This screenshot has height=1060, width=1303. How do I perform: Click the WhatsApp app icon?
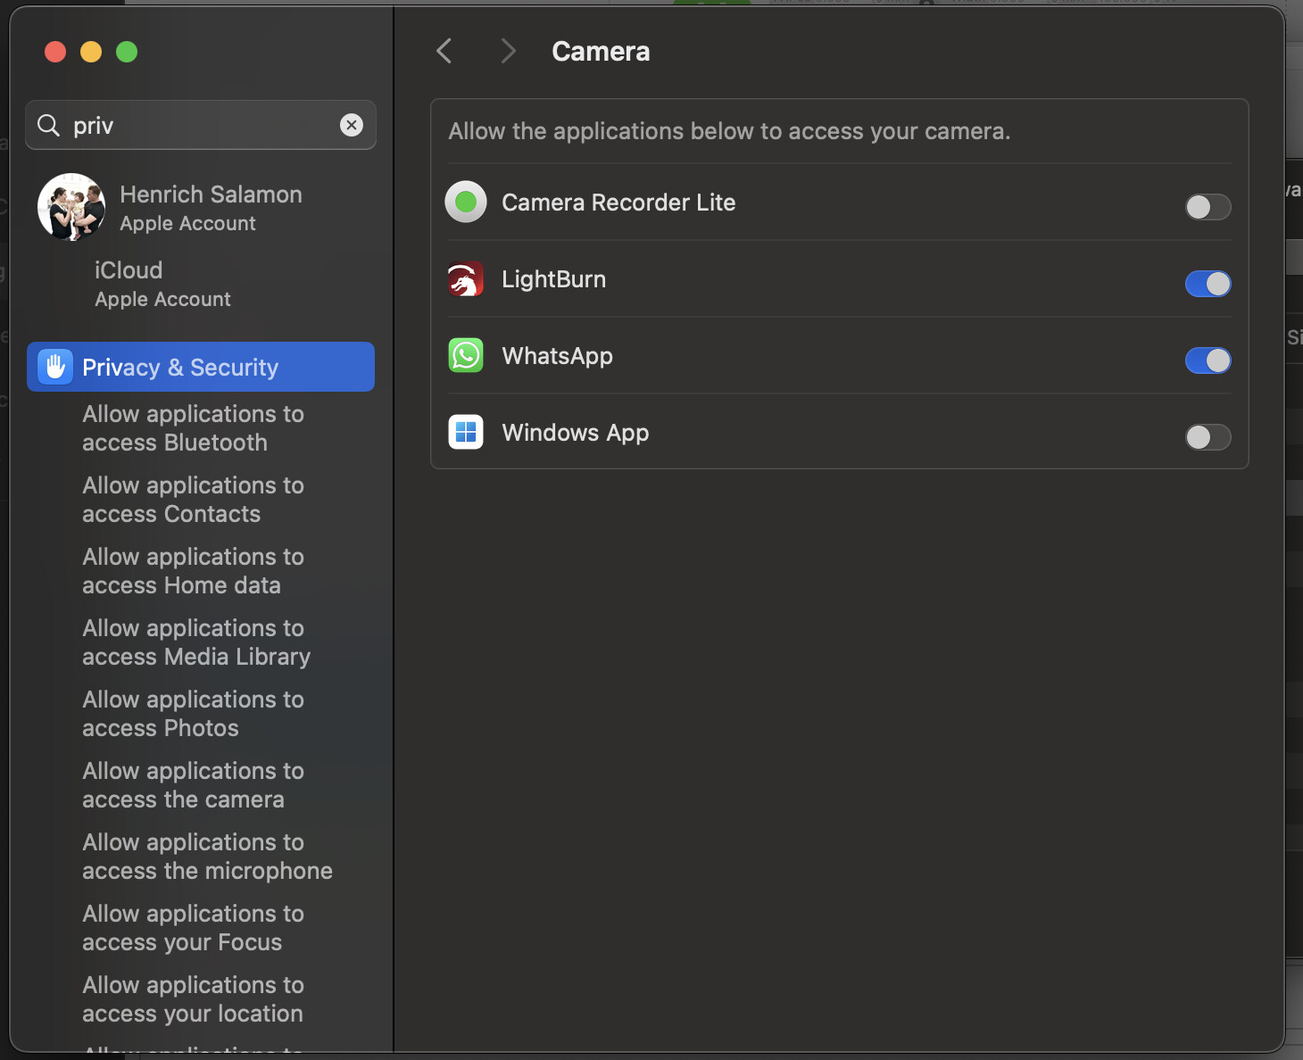pyautogui.click(x=466, y=356)
